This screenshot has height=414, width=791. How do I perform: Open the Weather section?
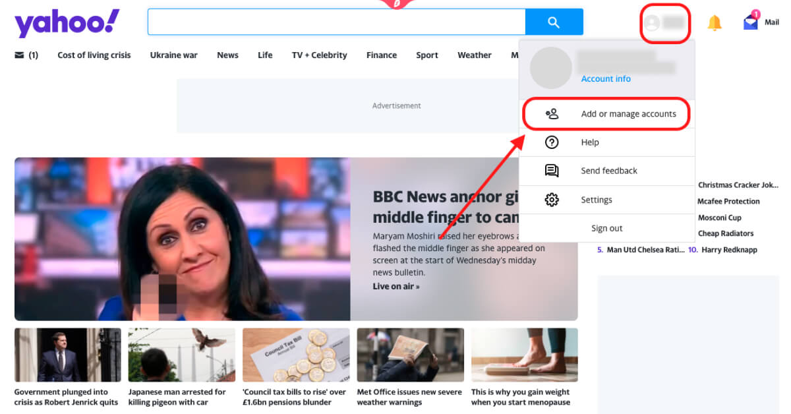pyautogui.click(x=475, y=55)
